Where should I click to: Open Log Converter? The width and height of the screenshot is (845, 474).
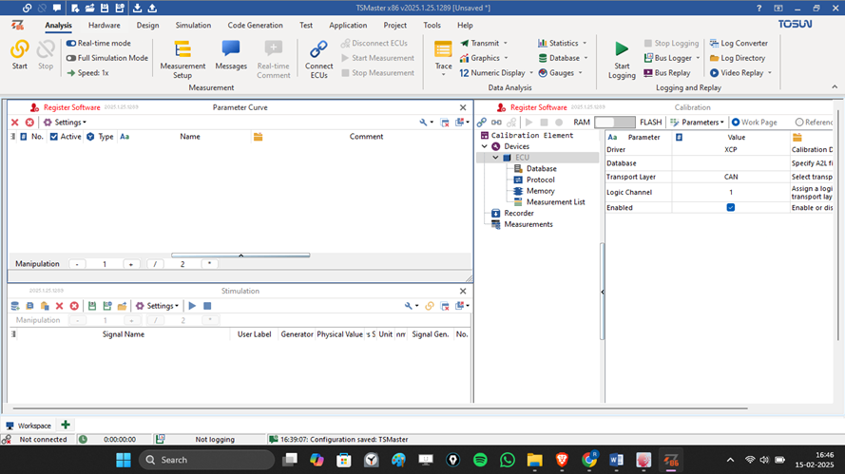(739, 43)
